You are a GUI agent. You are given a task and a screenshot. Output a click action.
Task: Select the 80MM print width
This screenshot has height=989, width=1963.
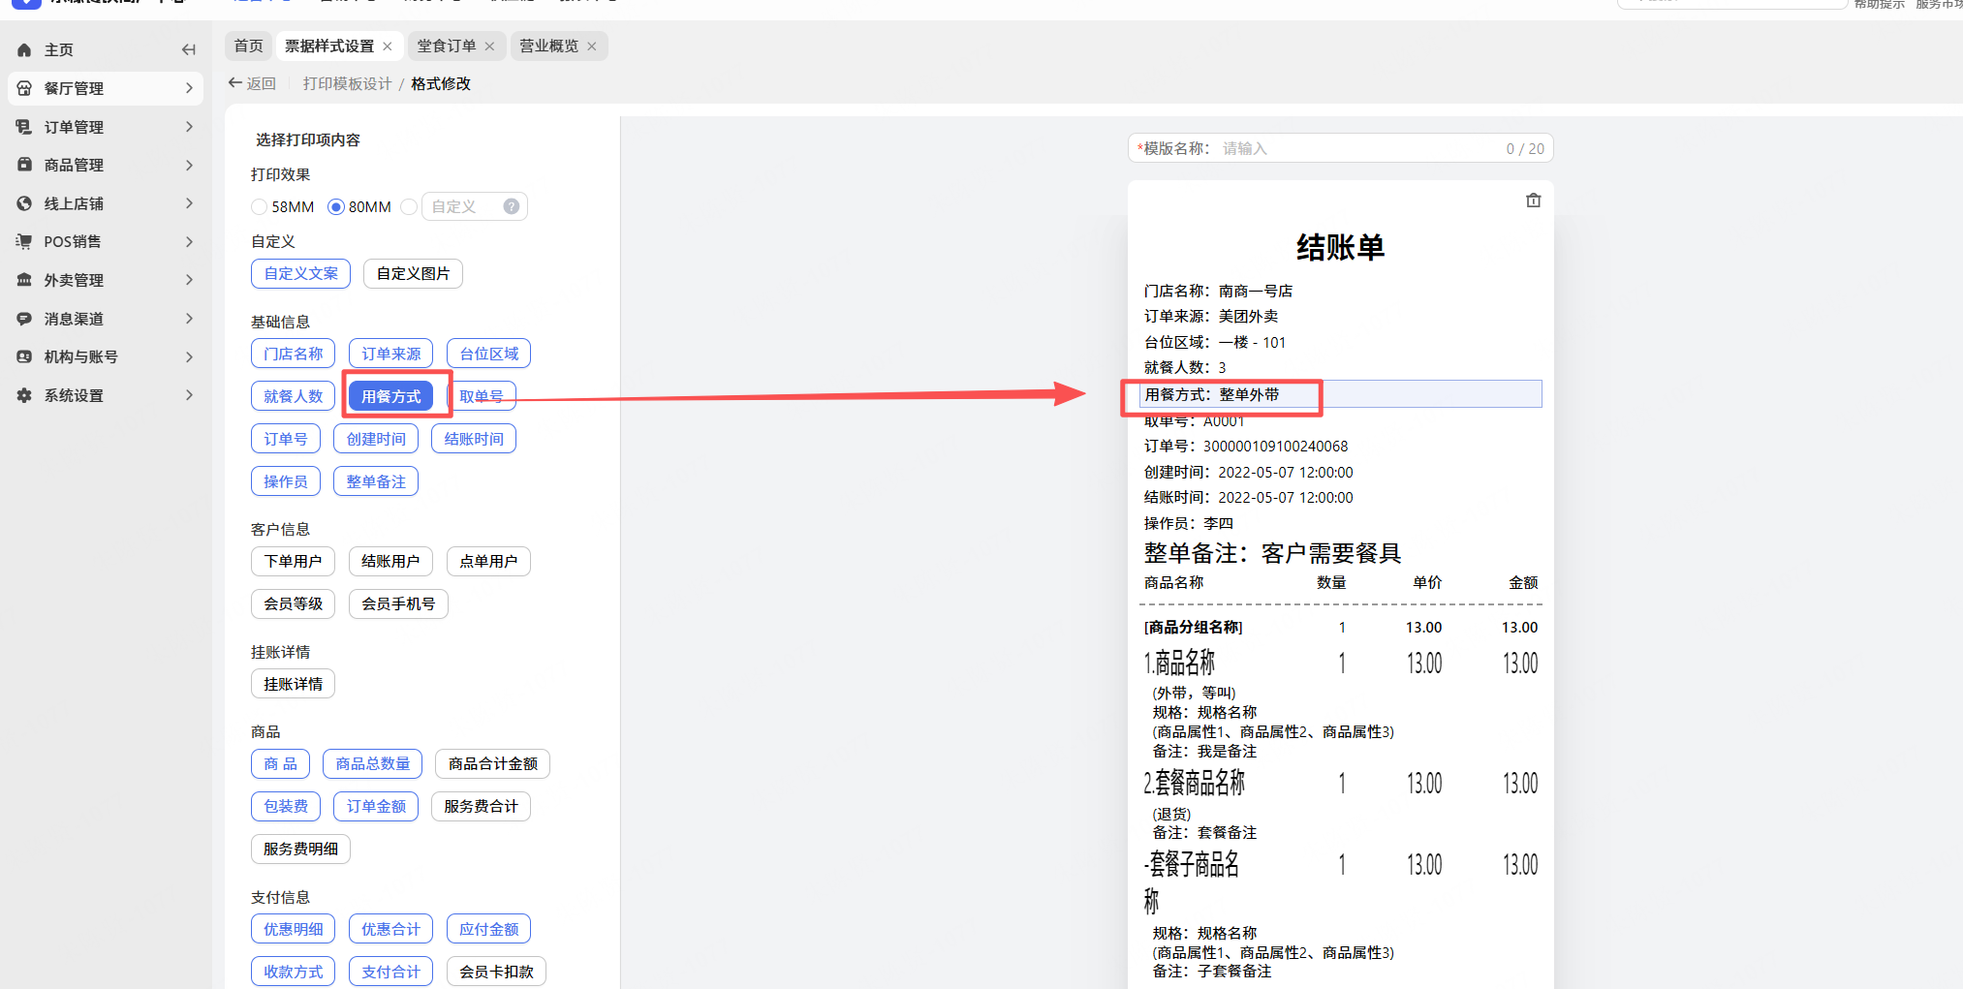[336, 207]
